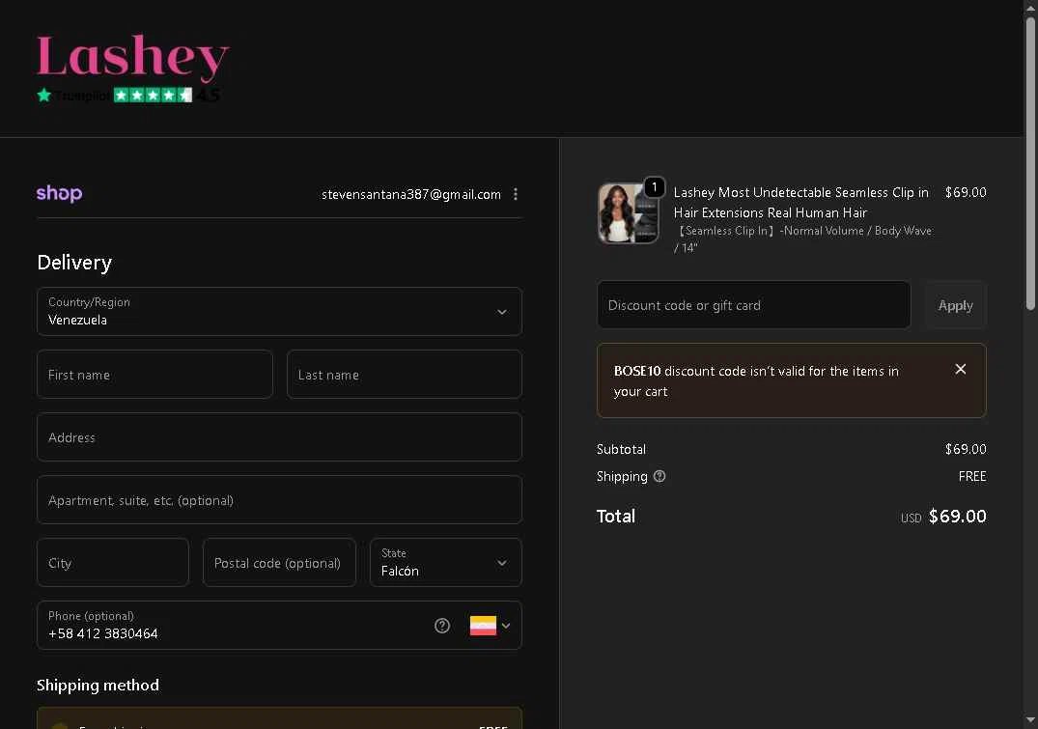Open the Country/Region dropdown
This screenshot has width=1038, height=729.
point(279,311)
